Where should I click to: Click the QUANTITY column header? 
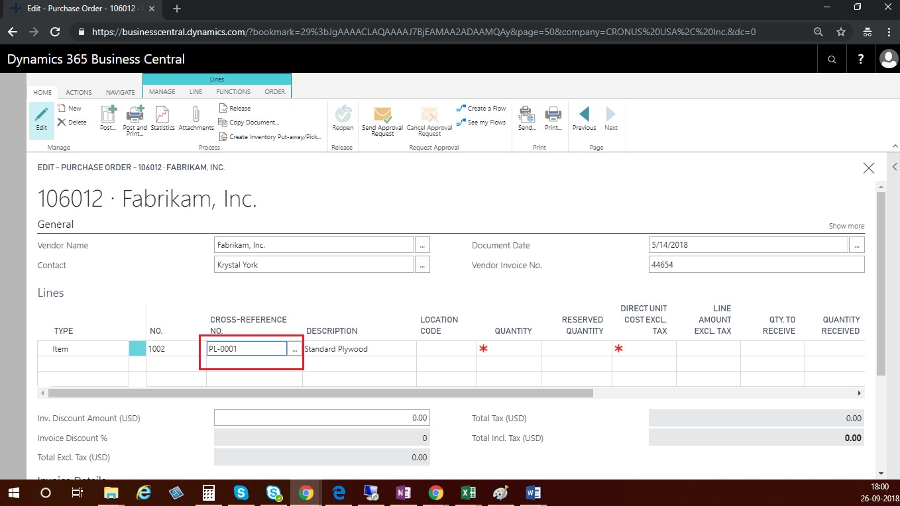tap(513, 330)
